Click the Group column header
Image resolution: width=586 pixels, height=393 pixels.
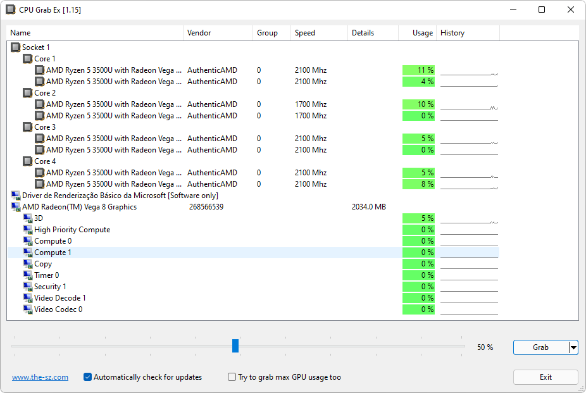coord(271,33)
